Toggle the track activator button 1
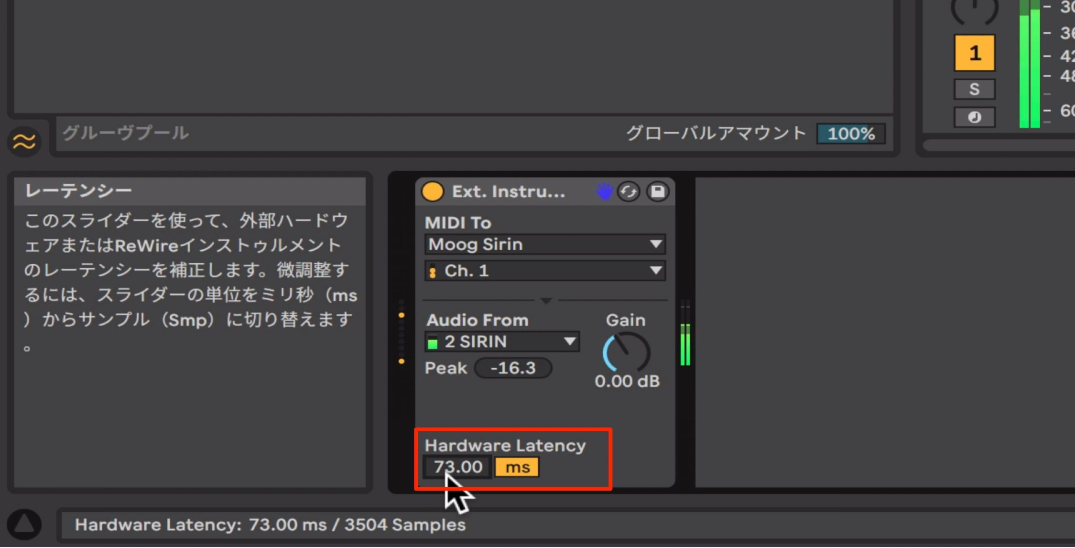This screenshot has height=548, width=1075. [x=974, y=53]
